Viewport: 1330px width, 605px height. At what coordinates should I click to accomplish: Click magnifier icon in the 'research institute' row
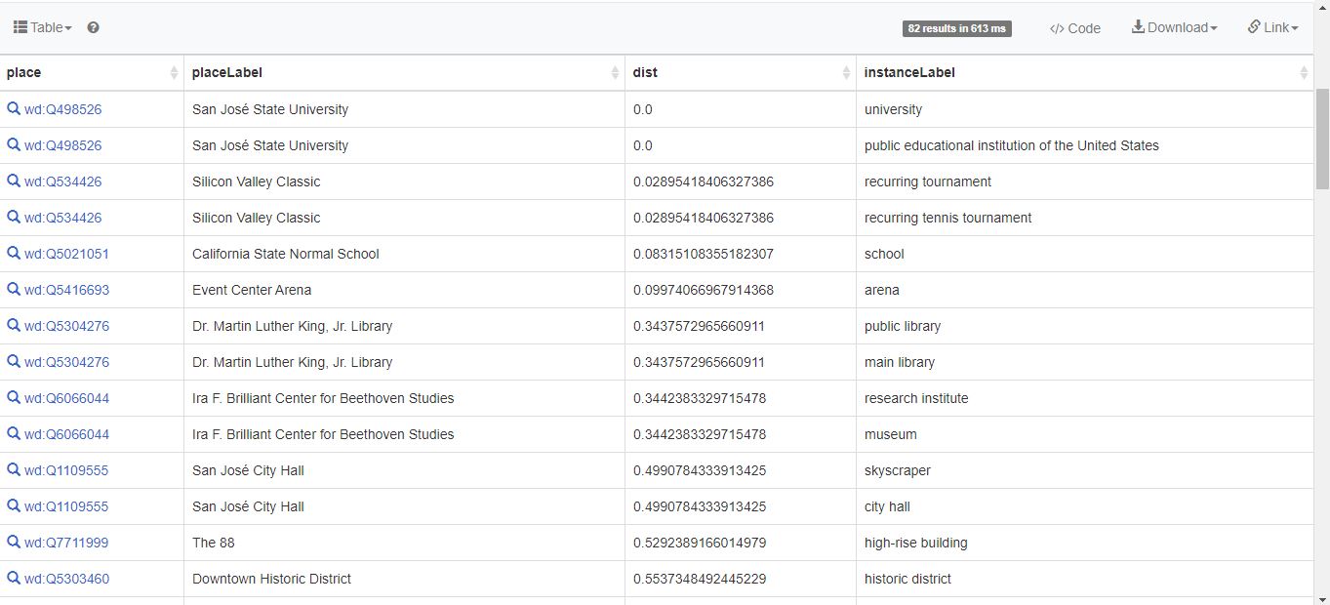(14, 397)
